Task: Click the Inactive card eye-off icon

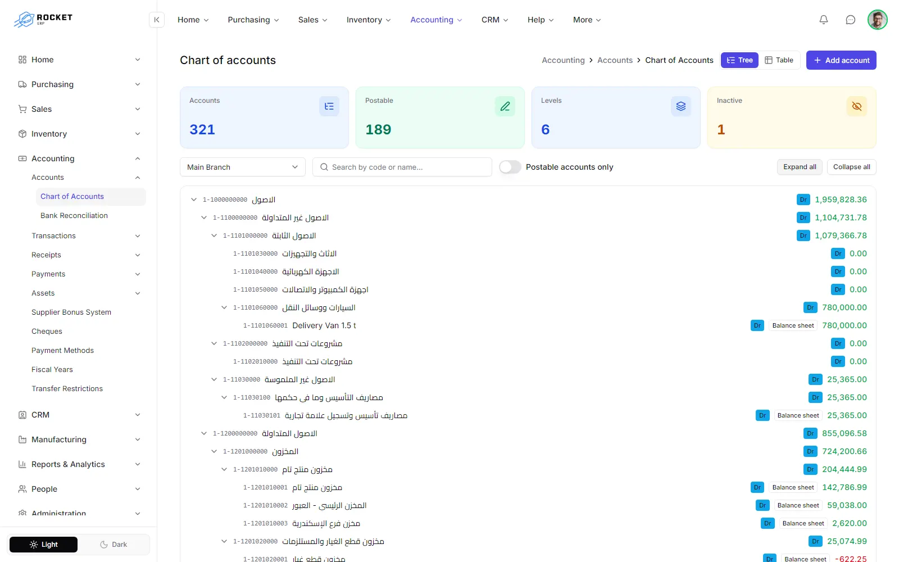Action: (x=857, y=106)
